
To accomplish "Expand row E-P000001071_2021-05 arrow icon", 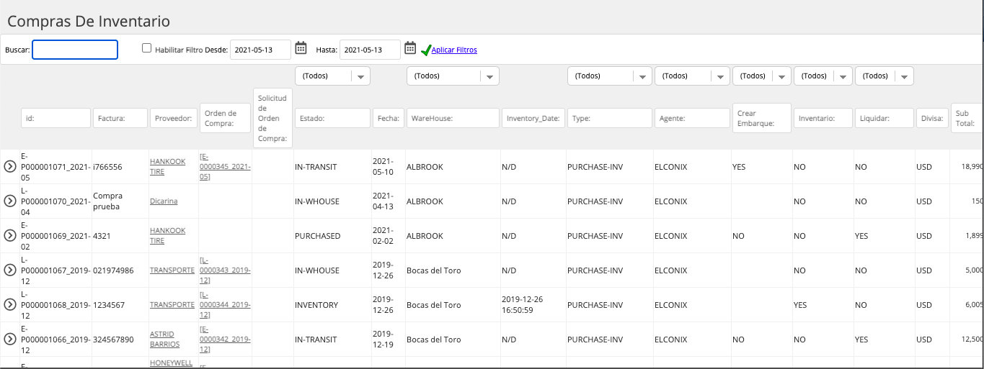I will pos(10,167).
